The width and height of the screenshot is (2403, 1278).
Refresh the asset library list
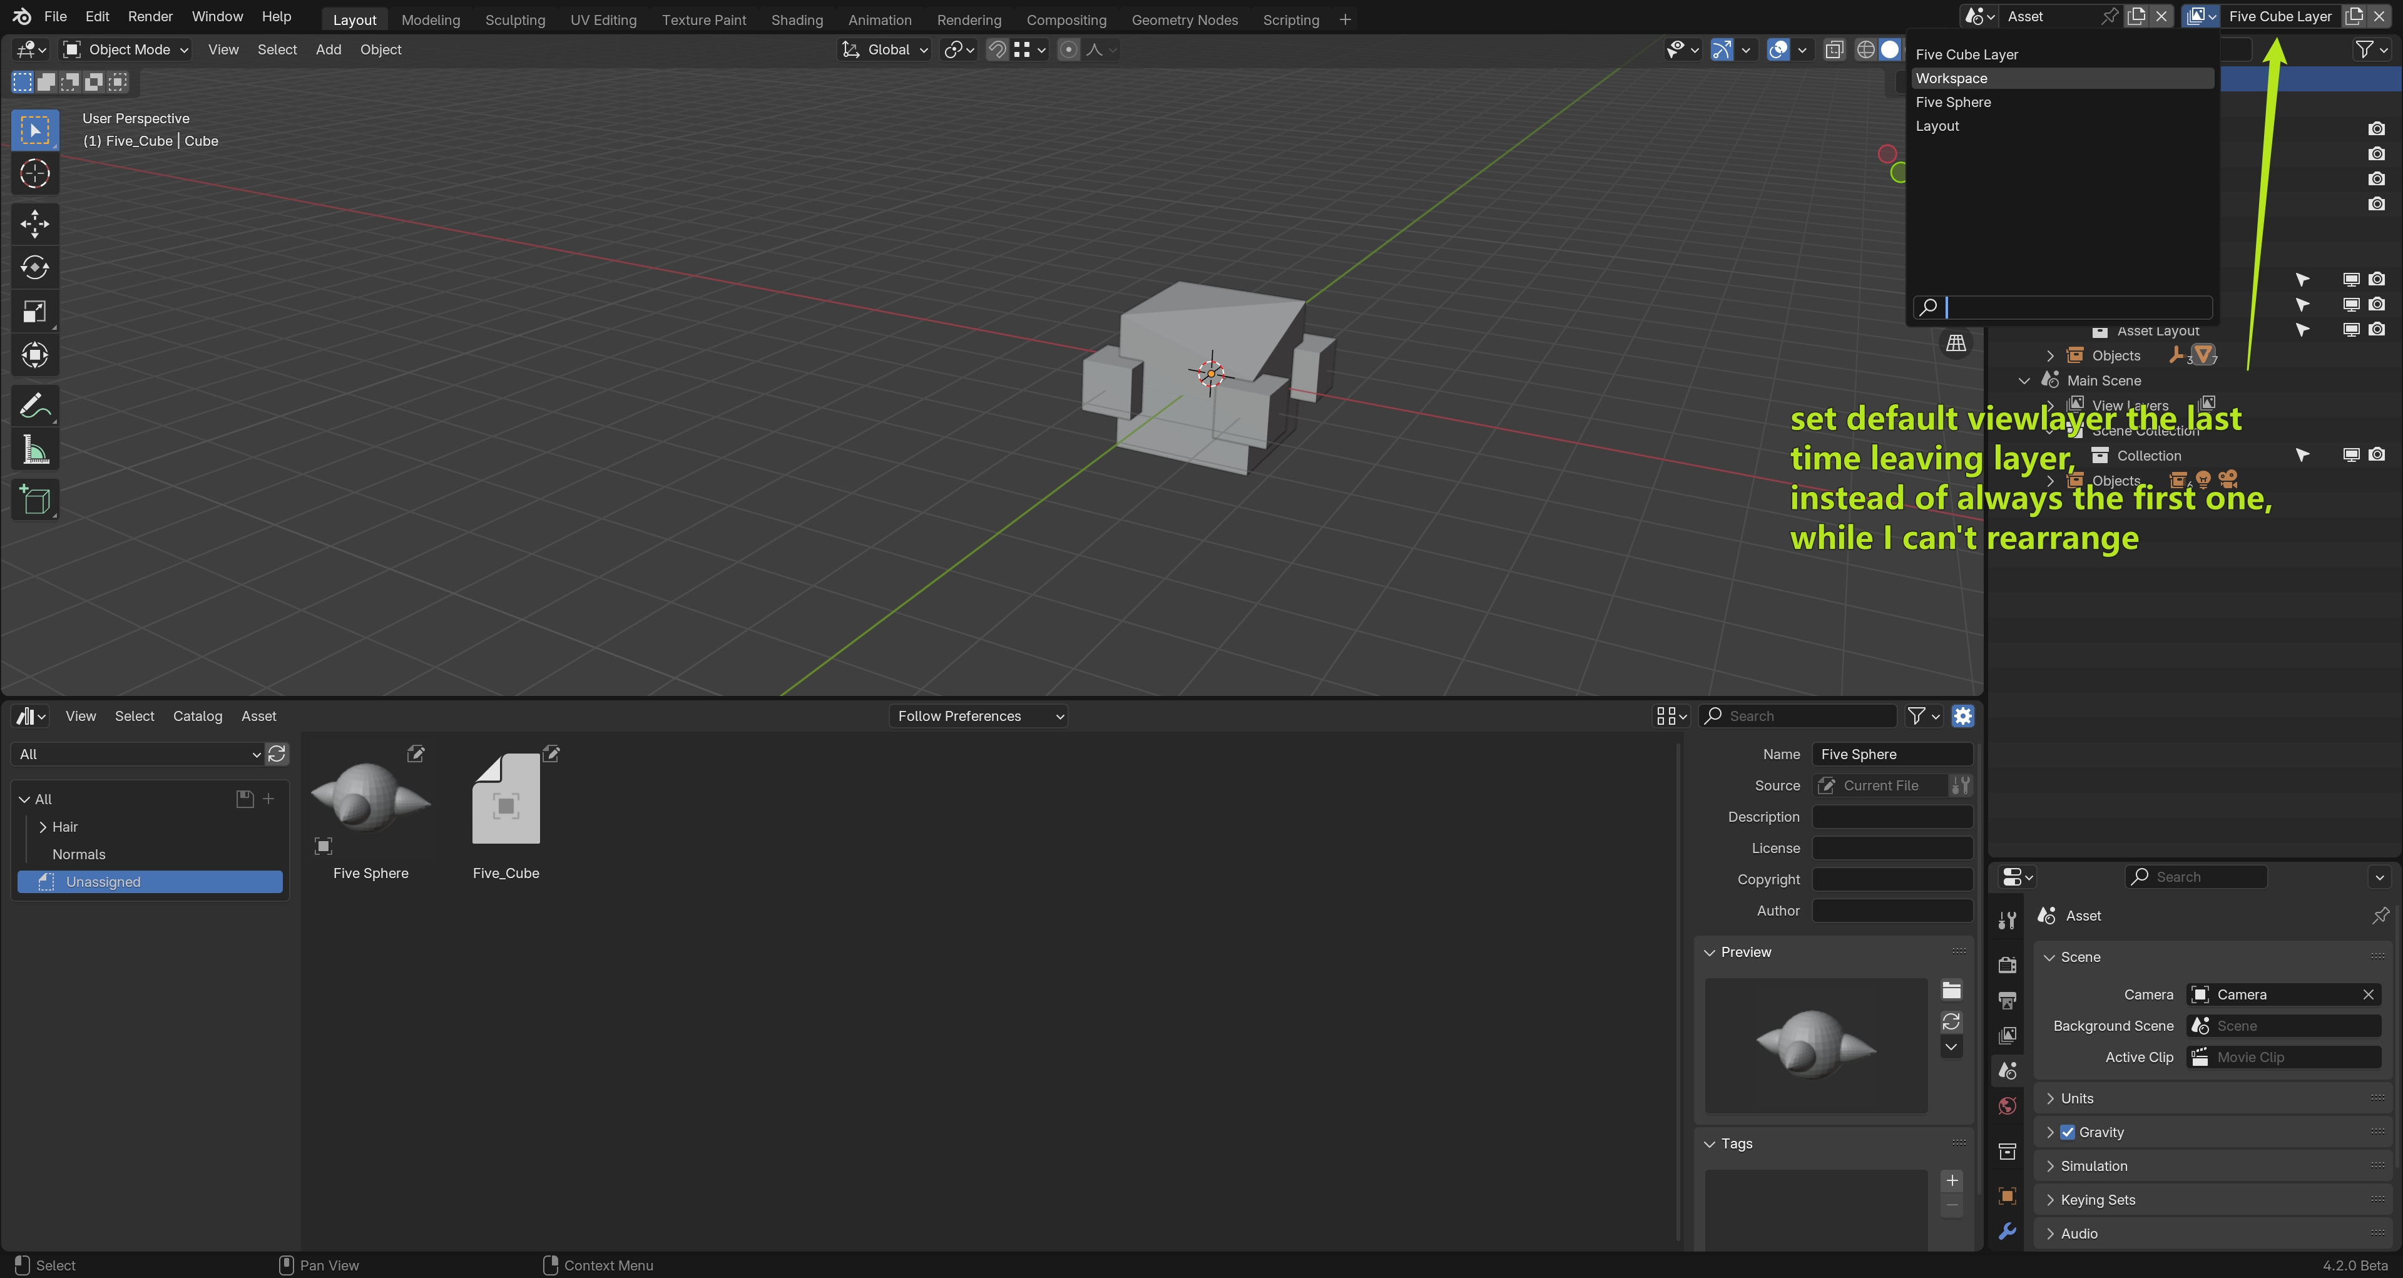pos(277,754)
